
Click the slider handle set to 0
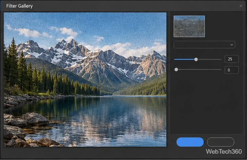tap(176, 70)
